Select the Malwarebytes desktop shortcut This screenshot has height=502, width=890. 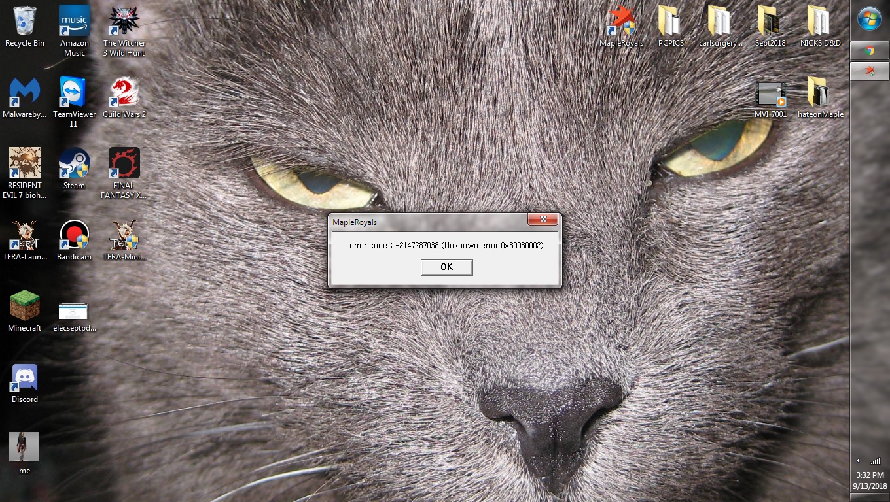[25, 94]
